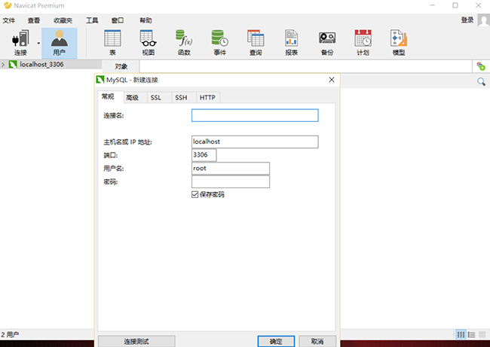Click the 登录 sign-in link

[x=467, y=20]
